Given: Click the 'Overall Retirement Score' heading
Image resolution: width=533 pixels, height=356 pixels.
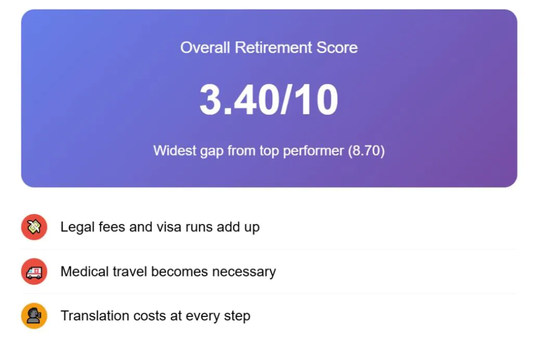Looking at the screenshot, I should 269,47.
